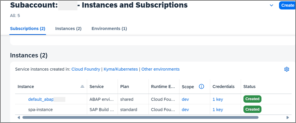This screenshot has height=123, width=296.
Task: Click the scrollbar left arrow
Action: click(19, 117)
